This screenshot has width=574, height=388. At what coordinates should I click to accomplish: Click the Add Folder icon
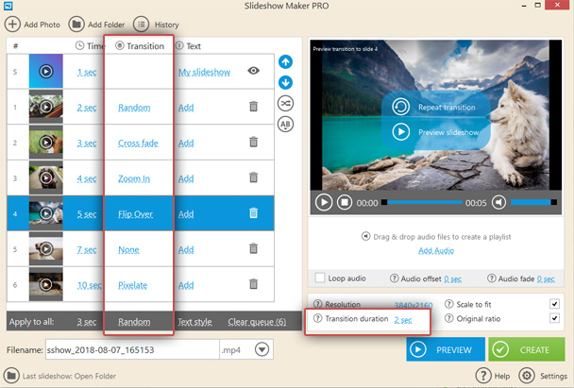(76, 25)
